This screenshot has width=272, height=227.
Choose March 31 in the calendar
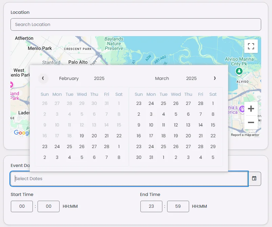[x=151, y=157]
